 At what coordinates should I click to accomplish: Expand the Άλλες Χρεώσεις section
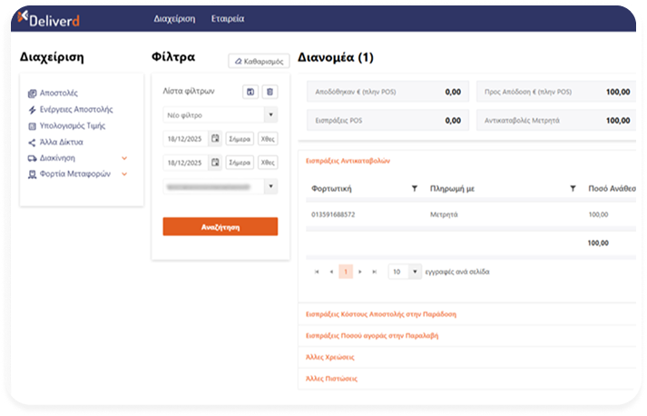click(328, 358)
